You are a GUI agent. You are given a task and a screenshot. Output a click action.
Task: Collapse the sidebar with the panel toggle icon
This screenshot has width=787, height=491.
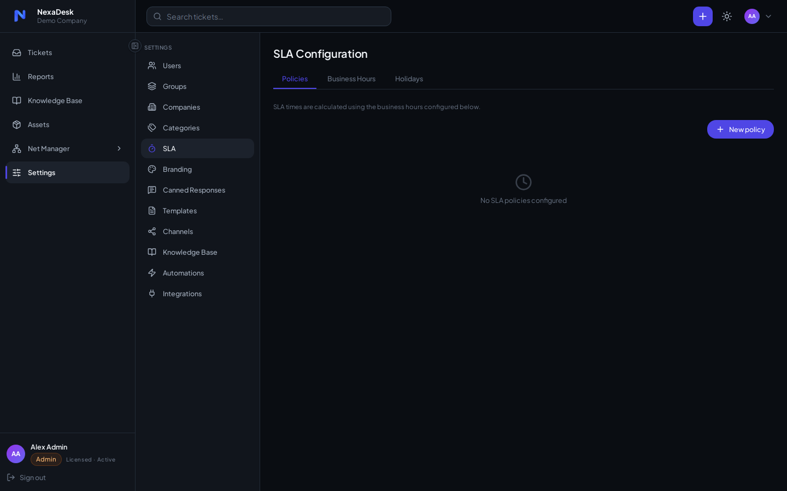coord(135,46)
